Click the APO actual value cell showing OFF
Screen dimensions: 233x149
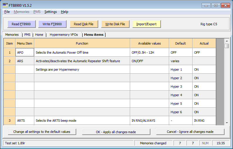(204, 53)
